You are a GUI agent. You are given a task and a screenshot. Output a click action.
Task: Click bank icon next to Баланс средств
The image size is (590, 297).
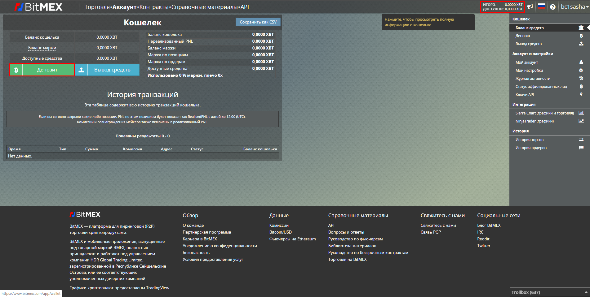(581, 28)
